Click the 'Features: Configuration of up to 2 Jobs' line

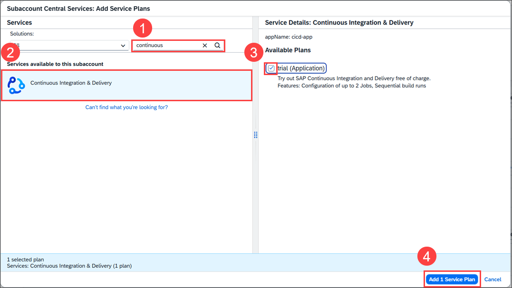pyautogui.click(x=352, y=86)
